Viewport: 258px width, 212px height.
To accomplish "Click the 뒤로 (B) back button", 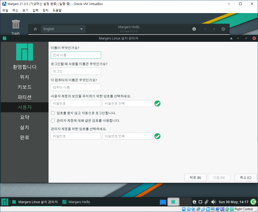I will [x=195, y=178].
